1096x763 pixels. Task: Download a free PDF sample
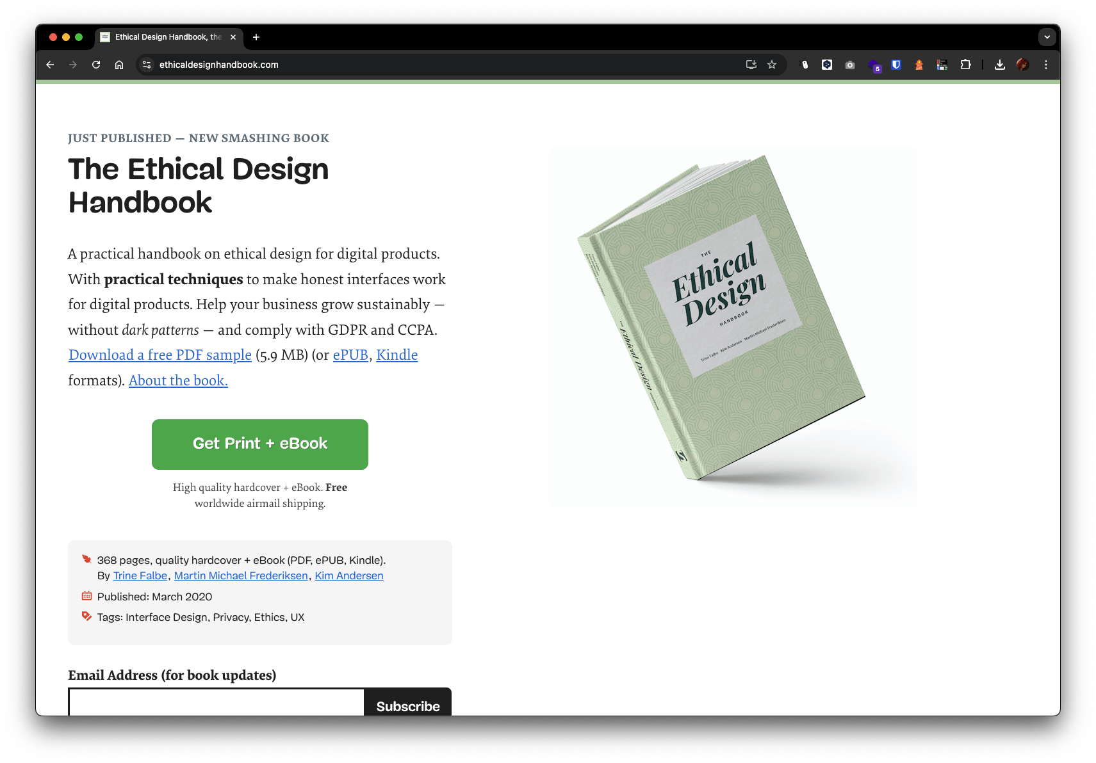coord(160,355)
